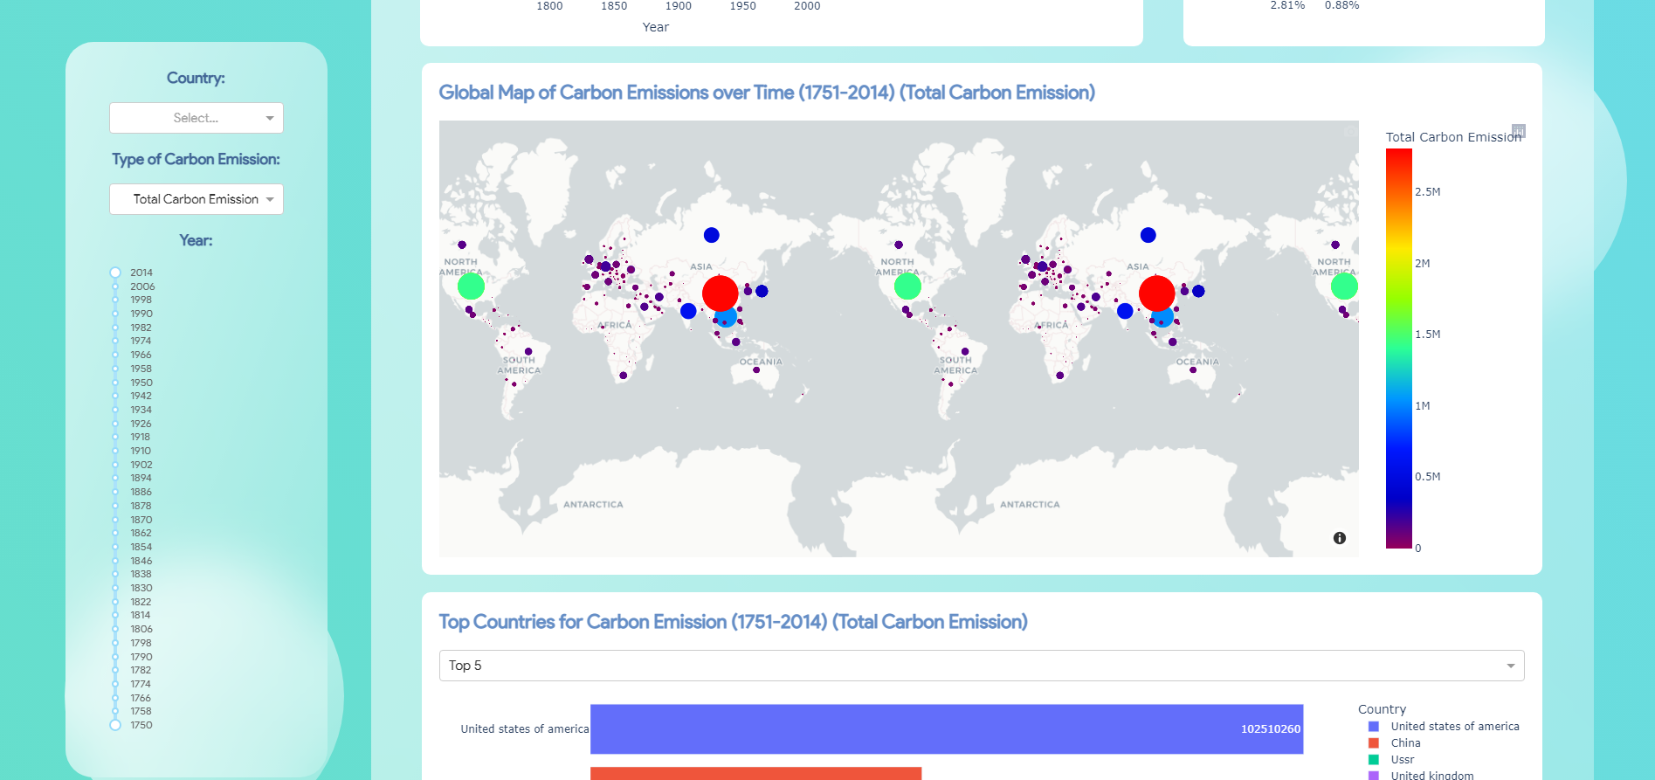Image resolution: width=1655 pixels, height=780 pixels.
Task: Click the 1854 year label
Action: (141, 547)
